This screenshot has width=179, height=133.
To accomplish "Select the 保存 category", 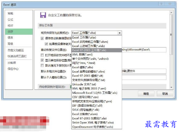I will point(19,31).
